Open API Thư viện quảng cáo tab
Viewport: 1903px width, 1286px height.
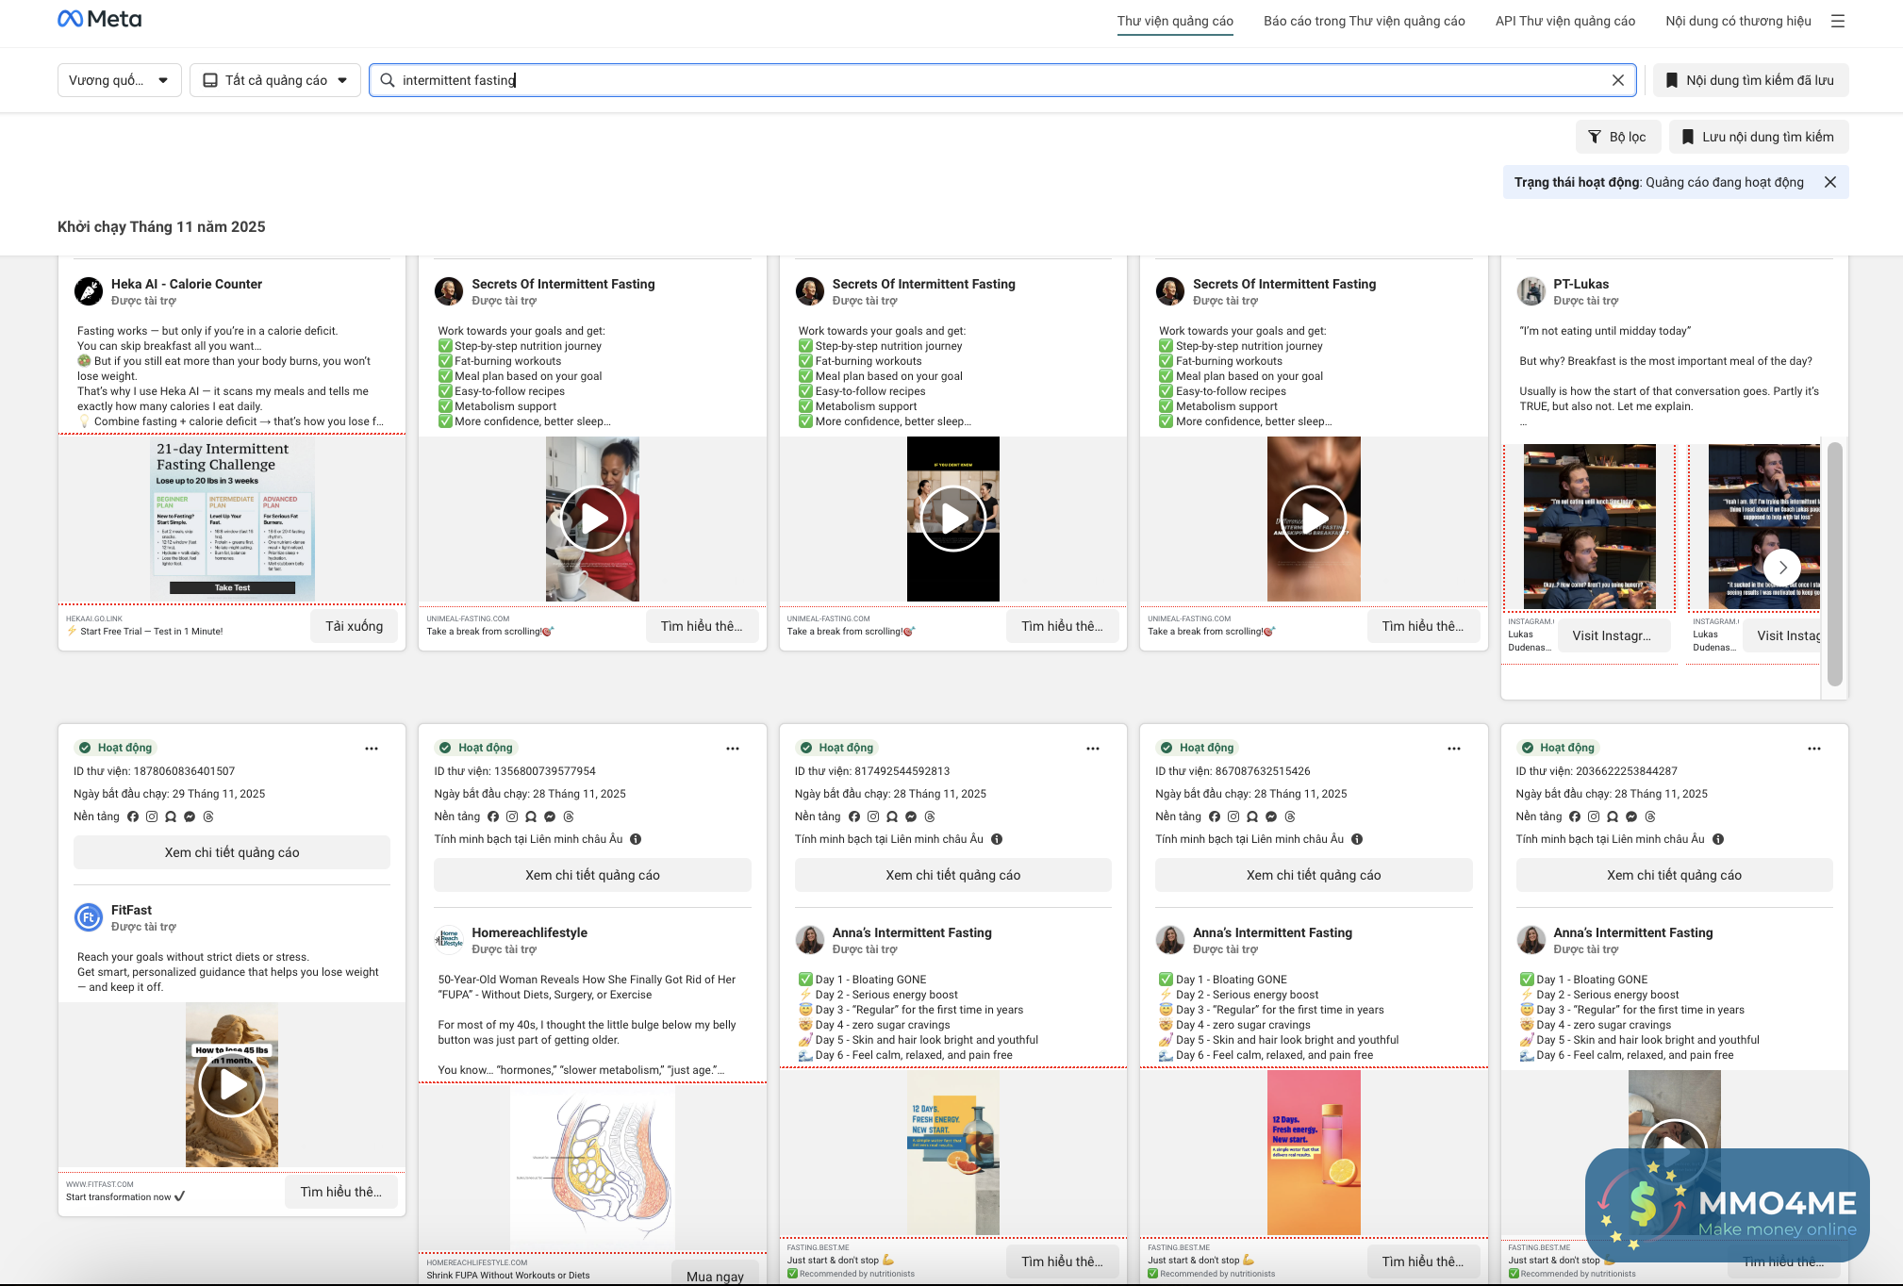[1564, 21]
